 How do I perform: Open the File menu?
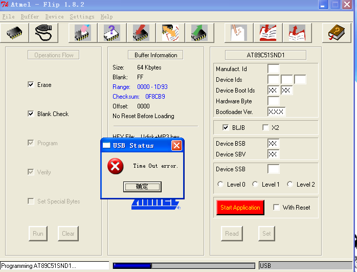click(8, 16)
